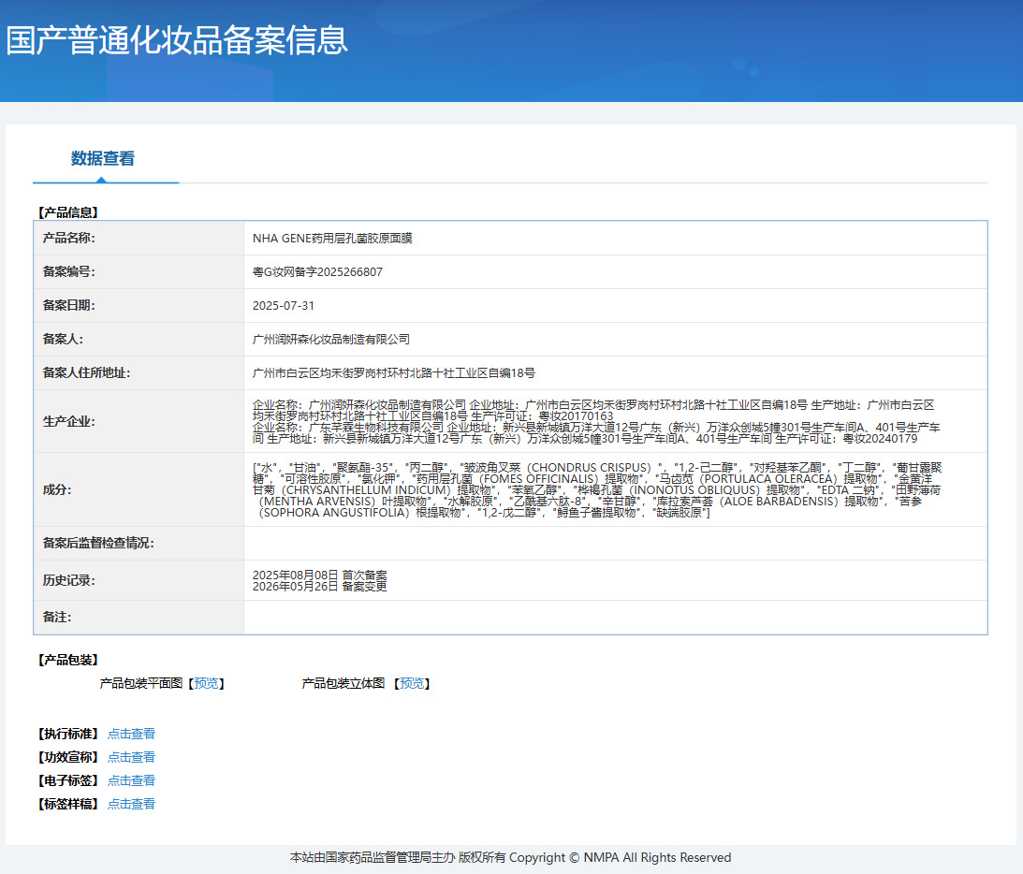Click the 生产企业 details text
The image size is (1023, 874).
[595, 421]
